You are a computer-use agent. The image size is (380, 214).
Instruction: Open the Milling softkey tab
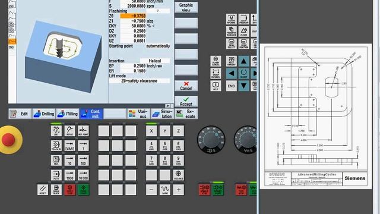(68, 114)
